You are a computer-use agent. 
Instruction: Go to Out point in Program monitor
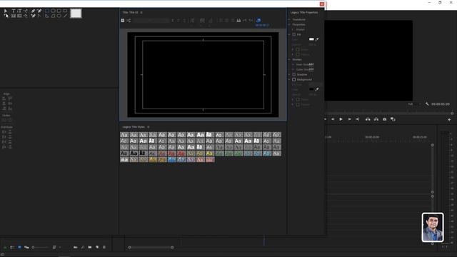pyautogui.click(x=357, y=119)
